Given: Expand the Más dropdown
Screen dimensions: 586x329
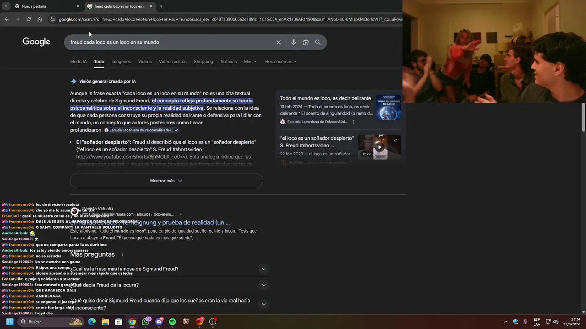Looking at the screenshot, I should tap(250, 62).
